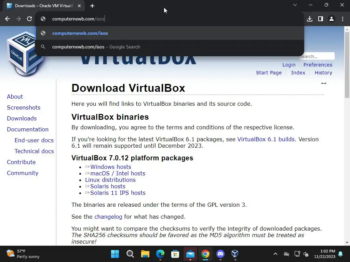Open notifications bell in the taskbar
The image size is (350, 262).
(341, 254)
